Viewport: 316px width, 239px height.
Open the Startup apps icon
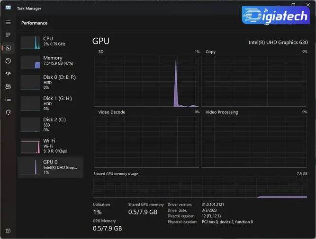coord(8,74)
